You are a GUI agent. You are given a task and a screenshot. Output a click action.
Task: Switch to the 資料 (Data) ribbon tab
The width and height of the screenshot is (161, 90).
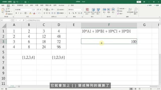[32, 5]
